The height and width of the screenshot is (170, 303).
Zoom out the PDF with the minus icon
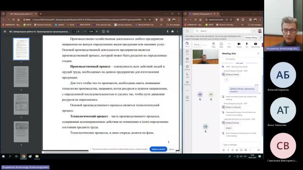click(85, 32)
